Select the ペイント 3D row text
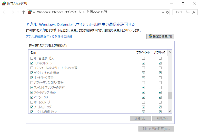This screenshot has width=201, height=140. point(41,97)
